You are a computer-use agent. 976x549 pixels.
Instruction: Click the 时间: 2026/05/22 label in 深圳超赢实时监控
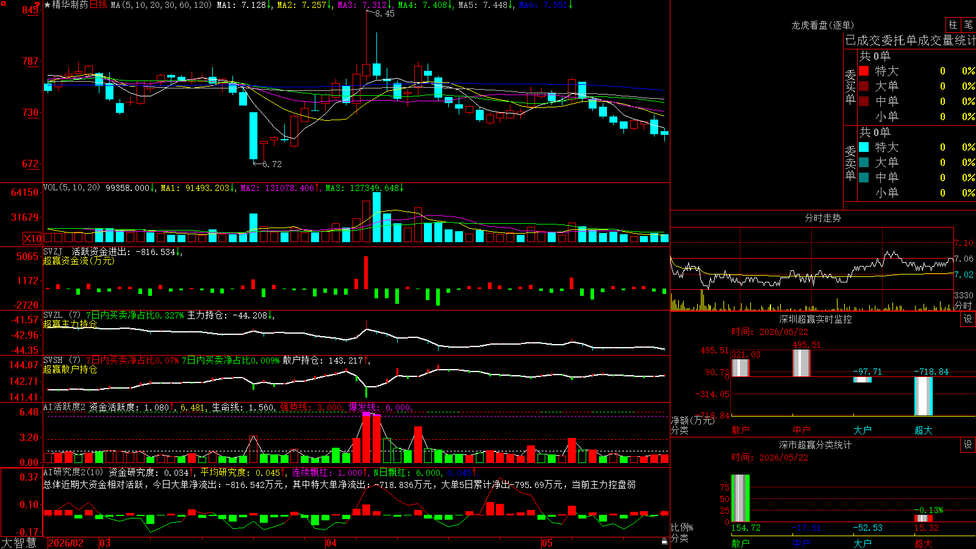(770, 332)
